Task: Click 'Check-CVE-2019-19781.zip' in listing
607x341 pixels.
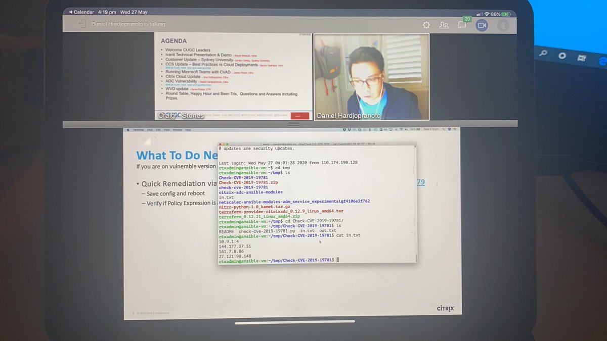Action: pyautogui.click(x=248, y=182)
